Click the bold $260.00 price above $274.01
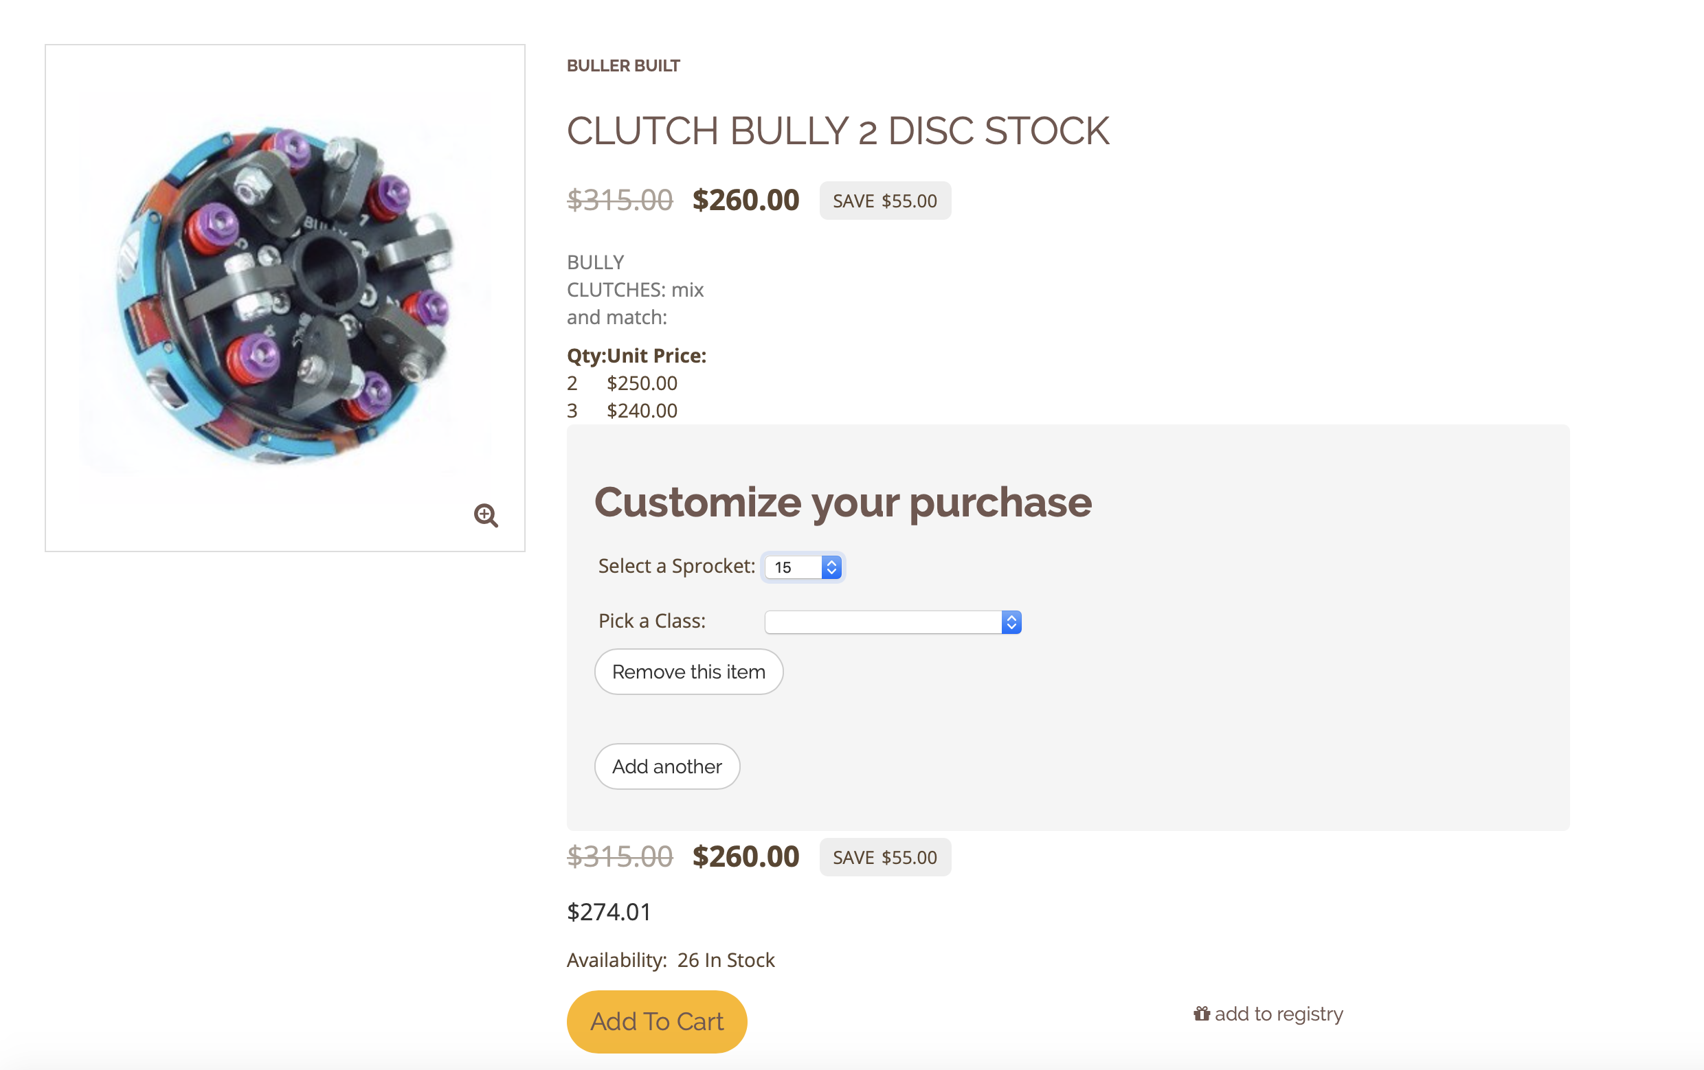Viewport: 1704px width, 1070px height. click(745, 857)
